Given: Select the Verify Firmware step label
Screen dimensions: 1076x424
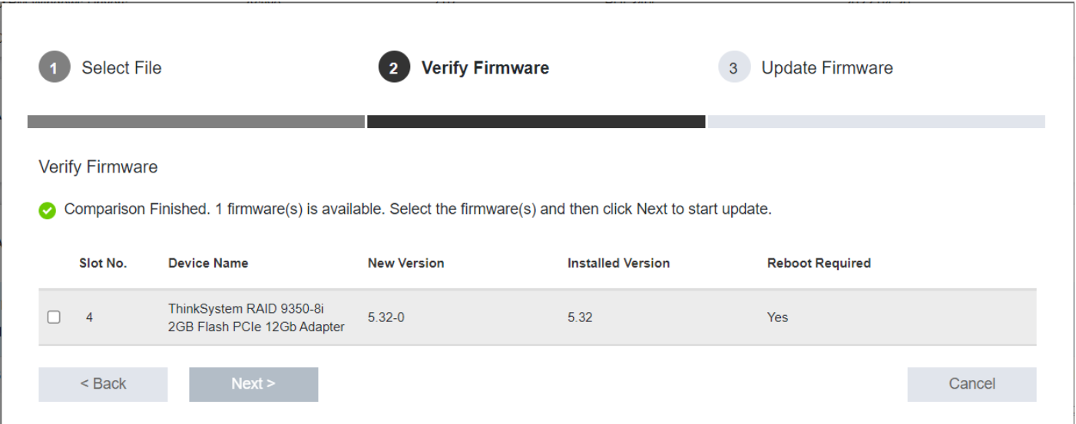Looking at the screenshot, I should click(485, 67).
